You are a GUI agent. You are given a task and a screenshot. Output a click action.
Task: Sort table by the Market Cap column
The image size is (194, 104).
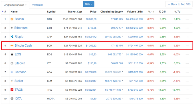75,12
